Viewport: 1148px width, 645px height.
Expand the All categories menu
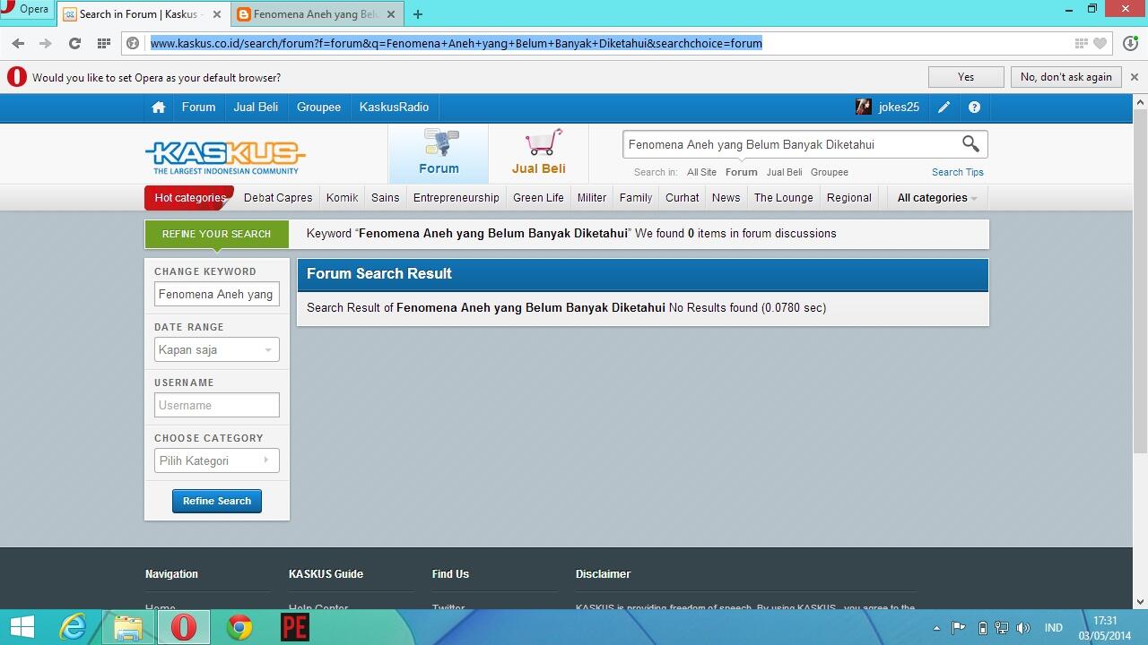coord(937,198)
